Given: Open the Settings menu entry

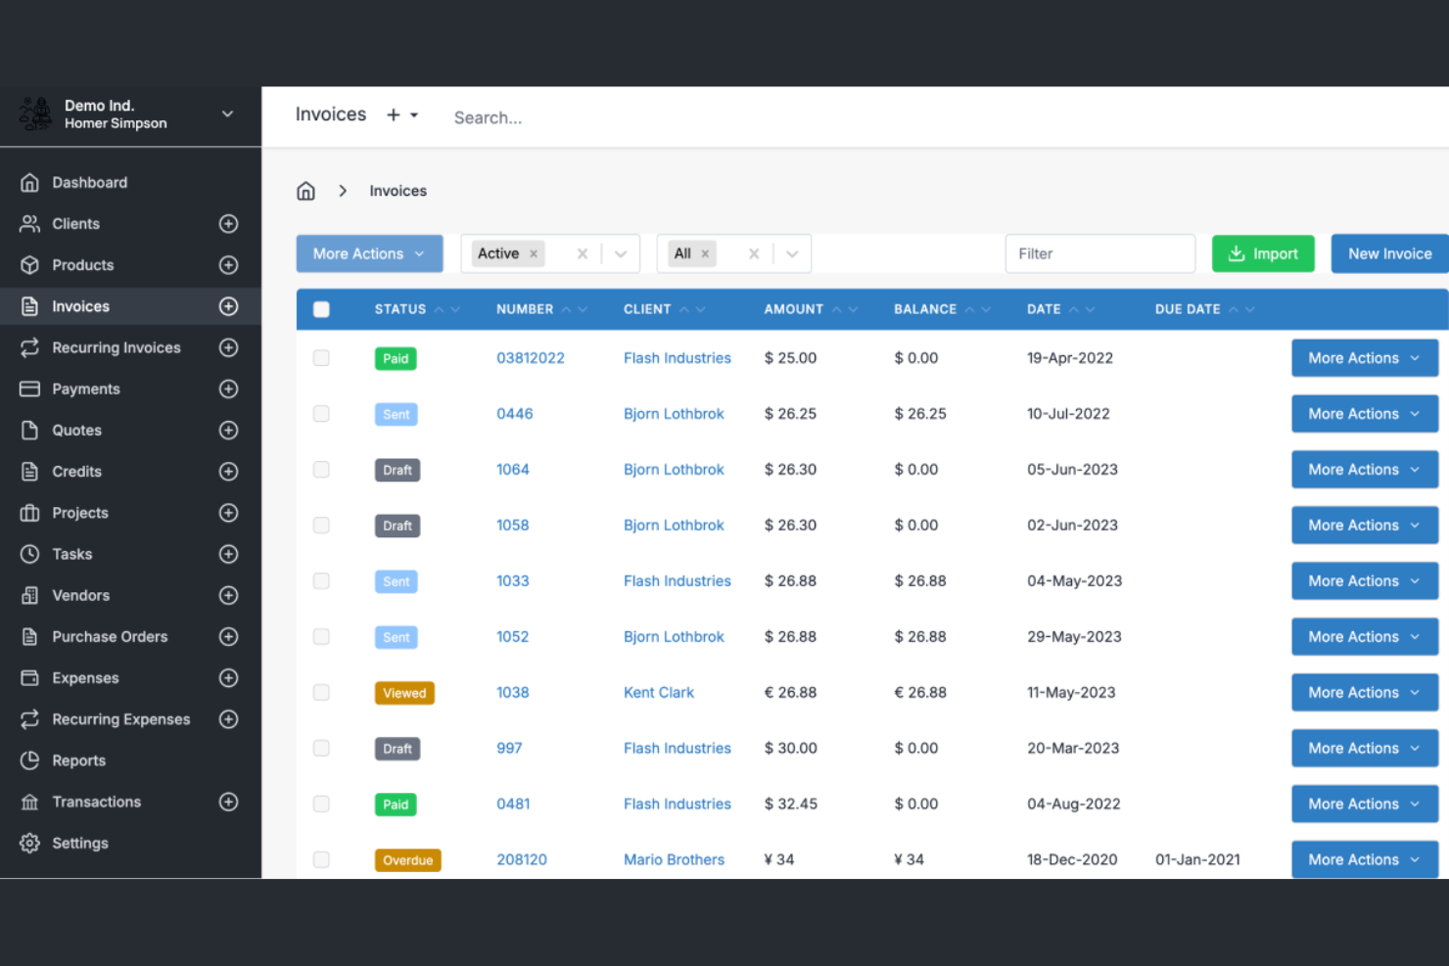Looking at the screenshot, I should 80,843.
